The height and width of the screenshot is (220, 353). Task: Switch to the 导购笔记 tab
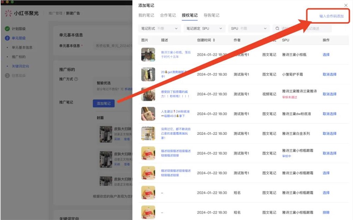212,15
